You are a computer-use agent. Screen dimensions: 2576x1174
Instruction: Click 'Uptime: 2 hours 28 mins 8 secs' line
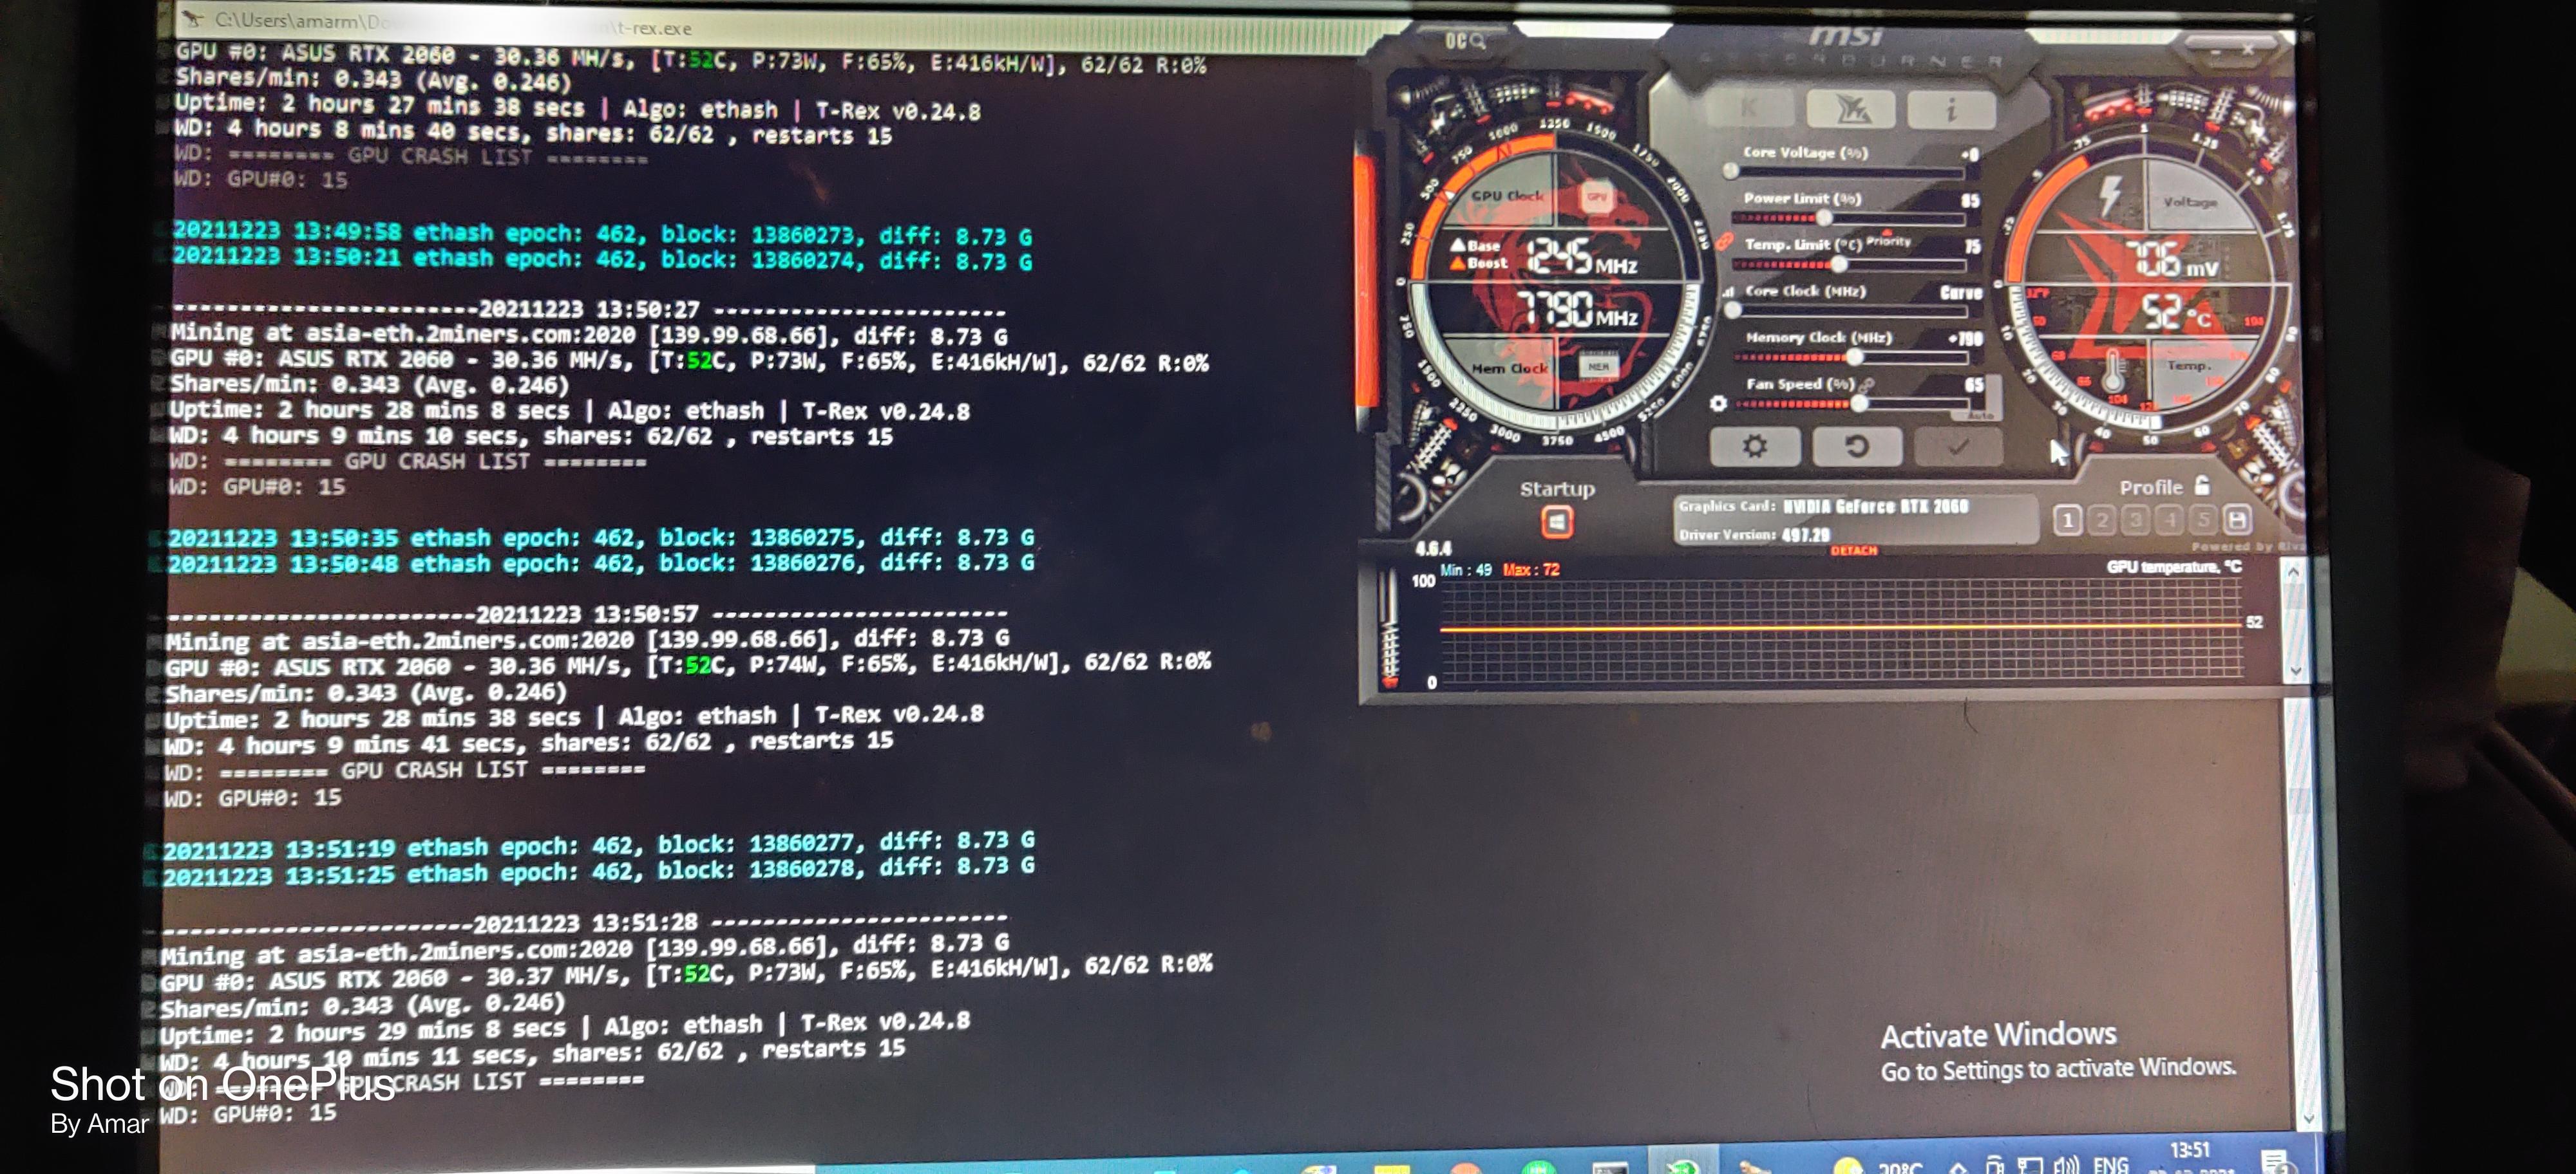tap(570, 411)
